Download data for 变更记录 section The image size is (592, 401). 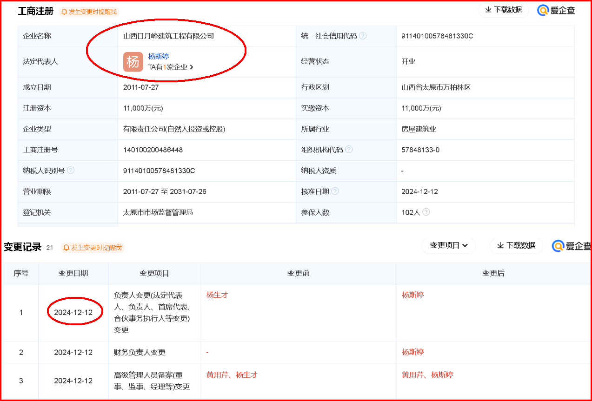(x=516, y=245)
